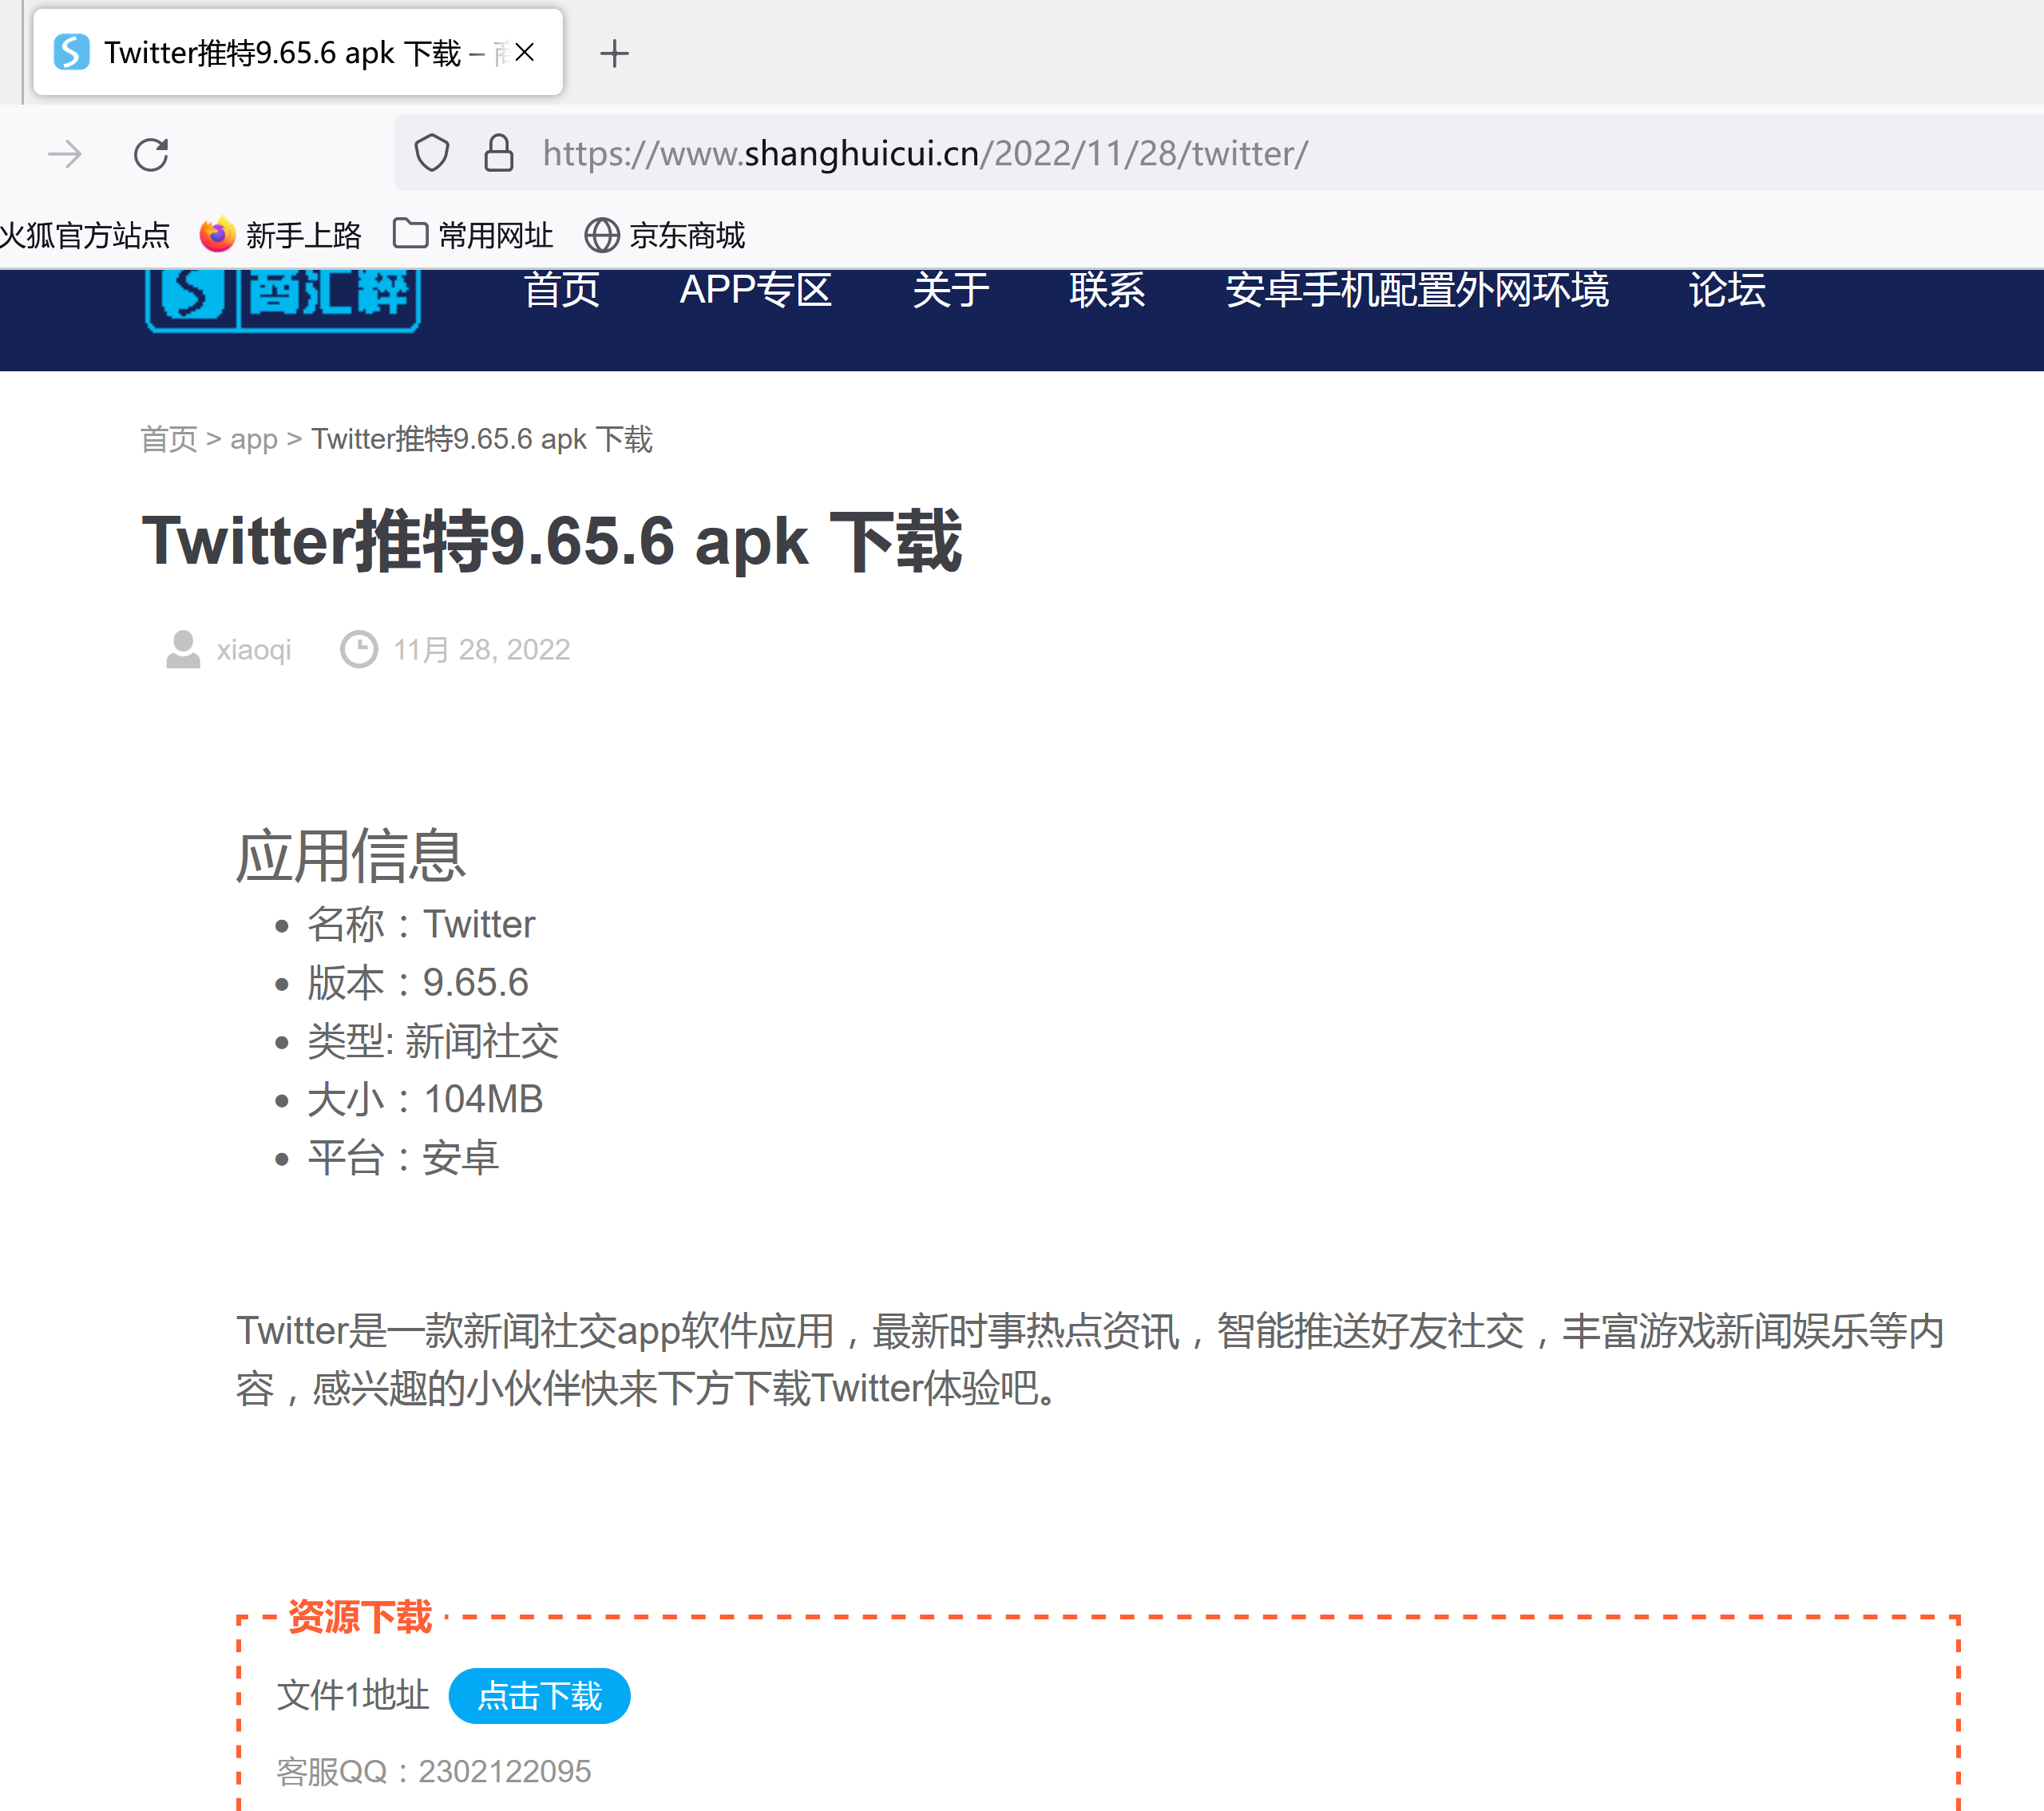Screen dimensions: 2044x1811
Task: Open the 常用网址 bookmarks folder
Action: tap(472, 235)
